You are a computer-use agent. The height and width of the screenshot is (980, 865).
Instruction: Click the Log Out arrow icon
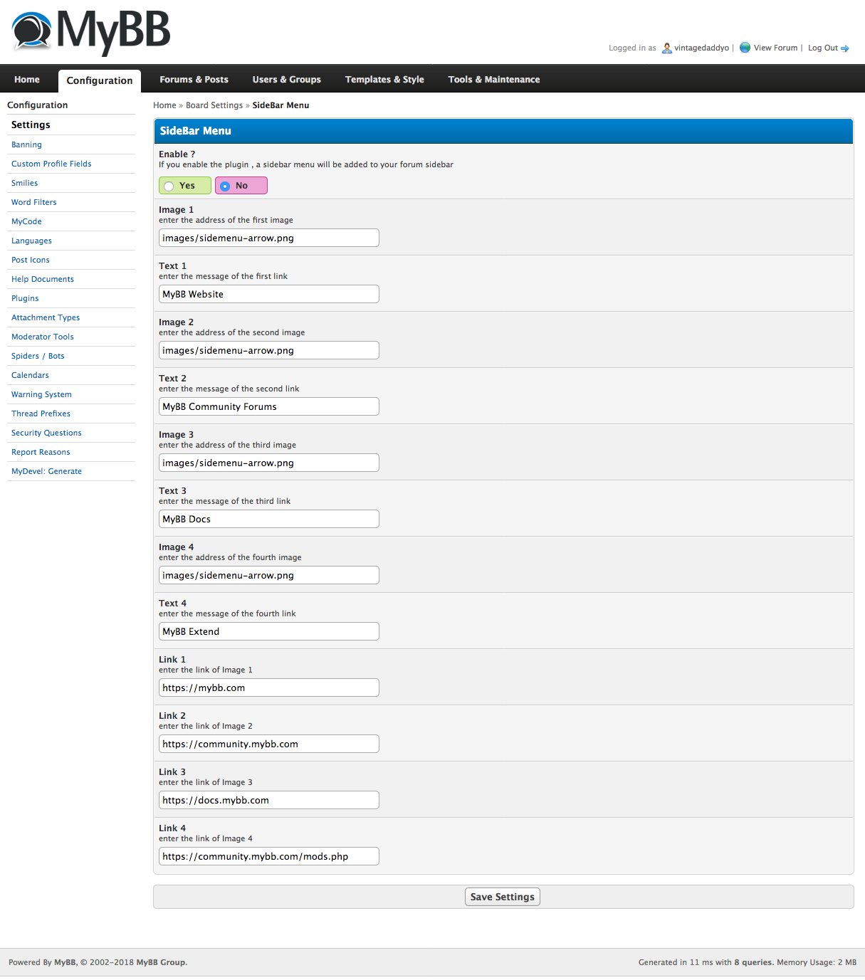coord(845,48)
